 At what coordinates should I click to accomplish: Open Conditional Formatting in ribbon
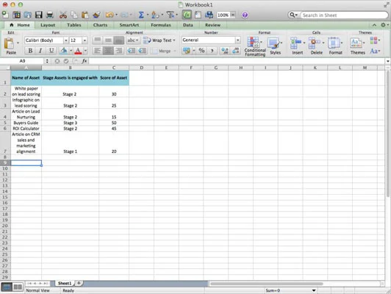(x=255, y=46)
